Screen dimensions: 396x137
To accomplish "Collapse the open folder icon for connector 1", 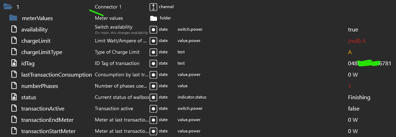I will (x=7, y=7).
